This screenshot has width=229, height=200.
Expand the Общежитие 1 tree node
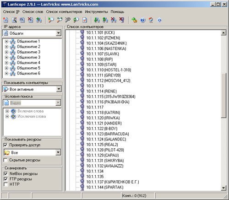(6, 41)
